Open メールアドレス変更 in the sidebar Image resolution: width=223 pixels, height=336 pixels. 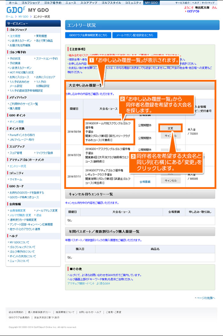47,210
